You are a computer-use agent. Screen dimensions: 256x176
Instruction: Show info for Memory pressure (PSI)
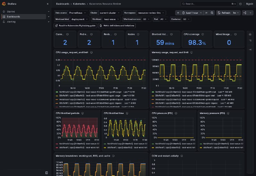click(228, 113)
